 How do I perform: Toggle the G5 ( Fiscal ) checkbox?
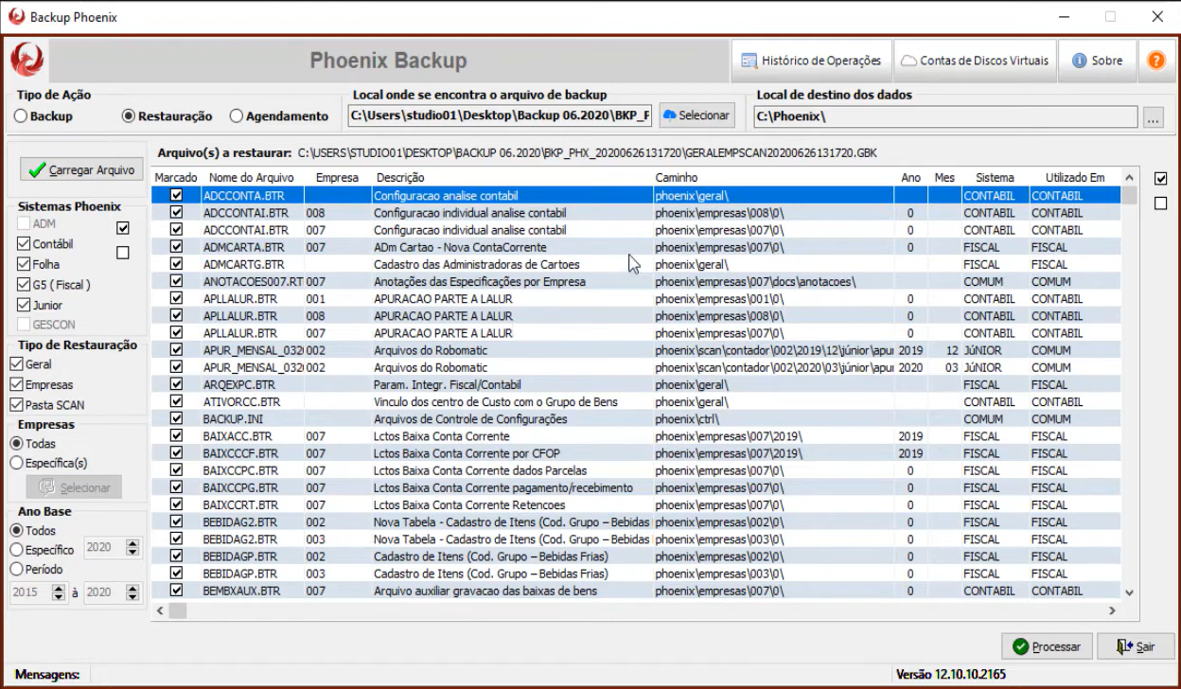coord(24,285)
